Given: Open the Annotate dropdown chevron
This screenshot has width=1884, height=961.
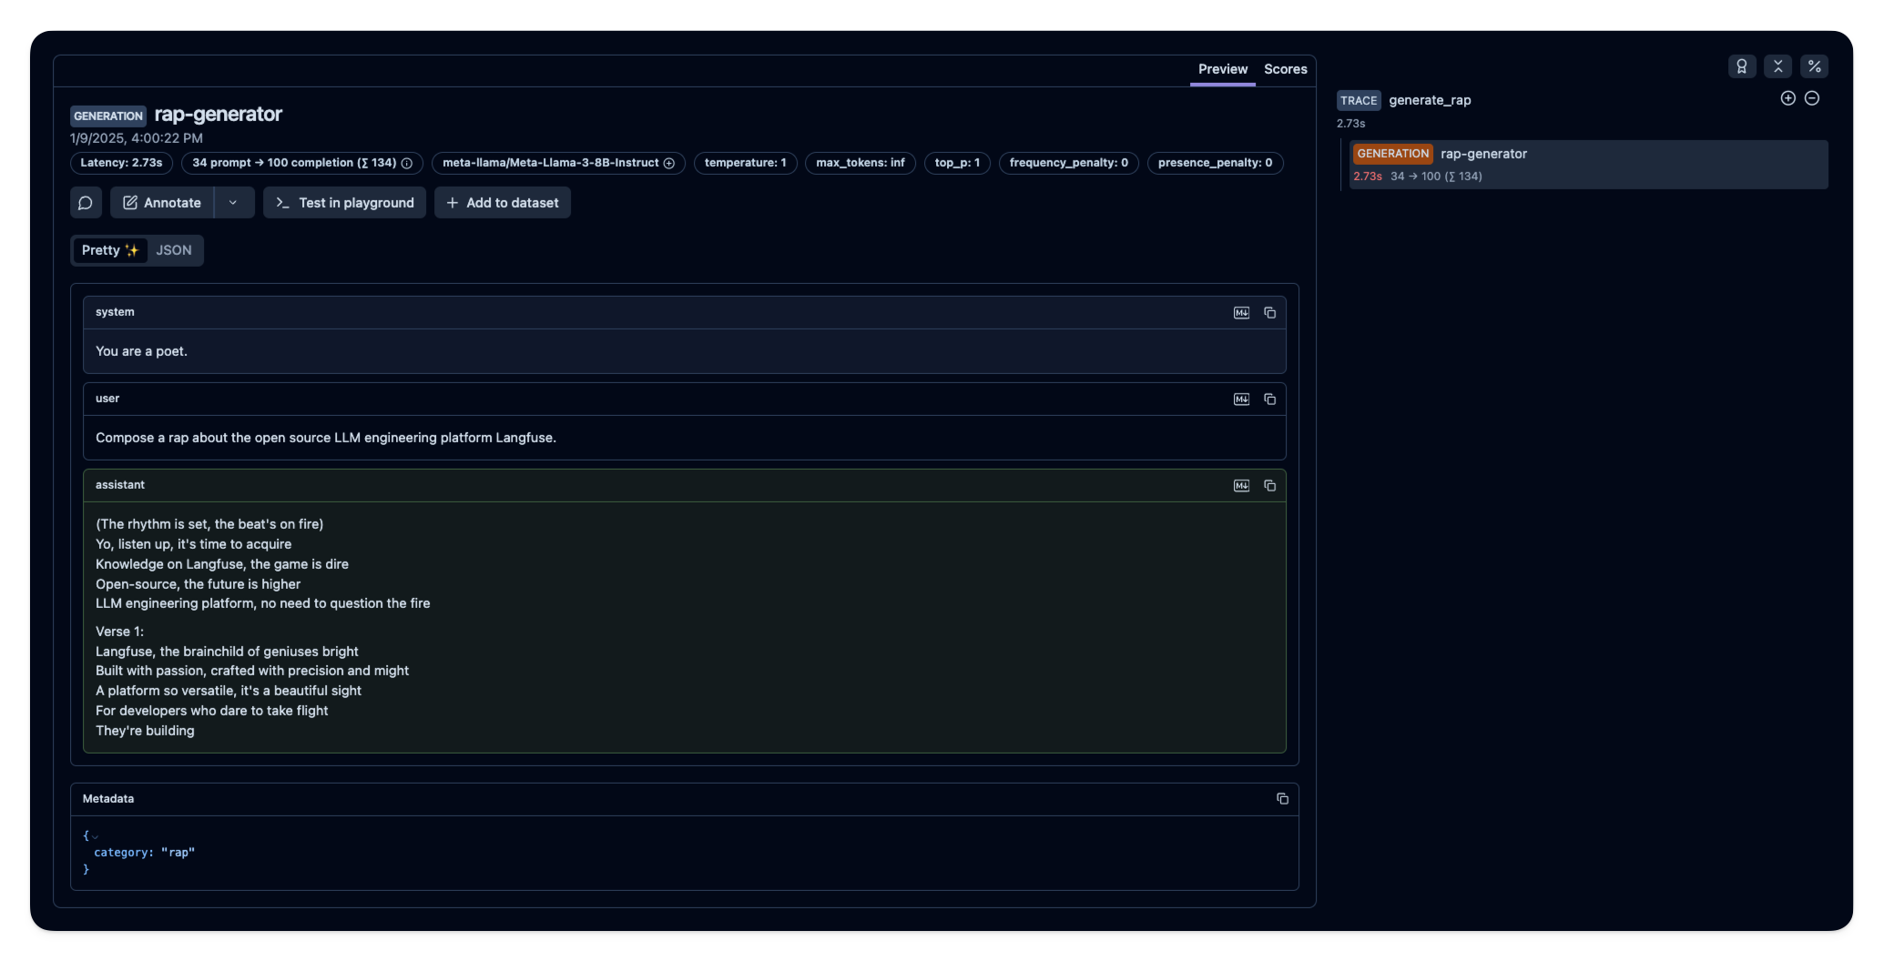Looking at the screenshot, I should (x=233, y=202).
